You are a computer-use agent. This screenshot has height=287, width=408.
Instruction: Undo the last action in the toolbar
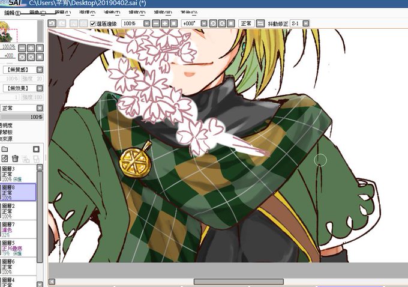pos(52,23)
